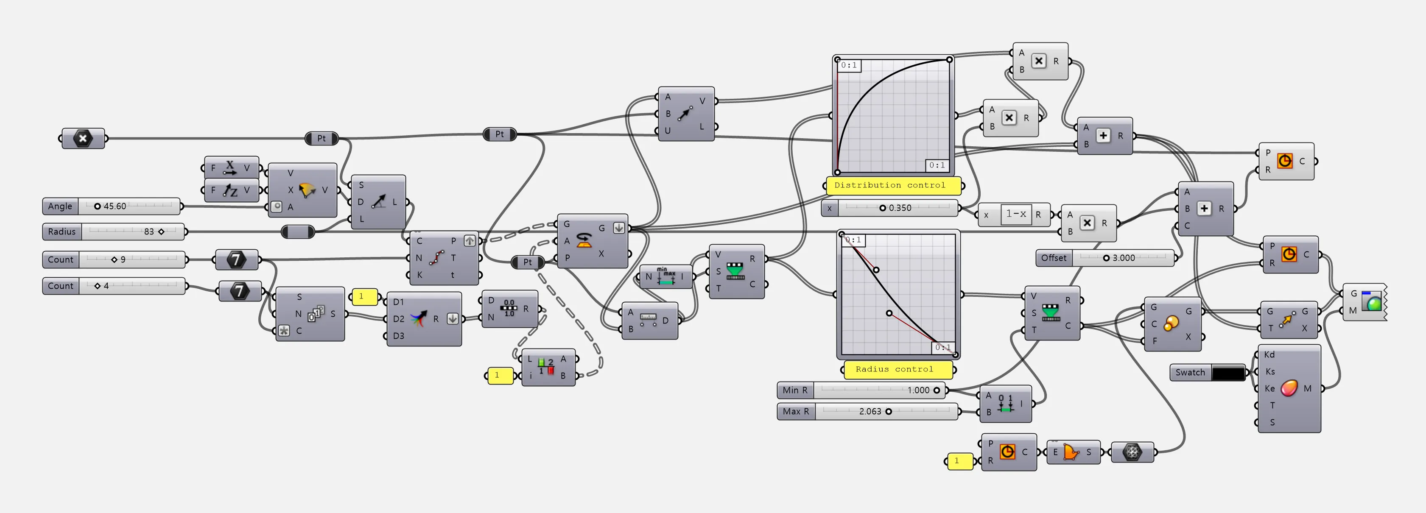Click the Boundary Surfaces component icon
This screenshot has height=513, width=1426.
(x=1071, y=452)
